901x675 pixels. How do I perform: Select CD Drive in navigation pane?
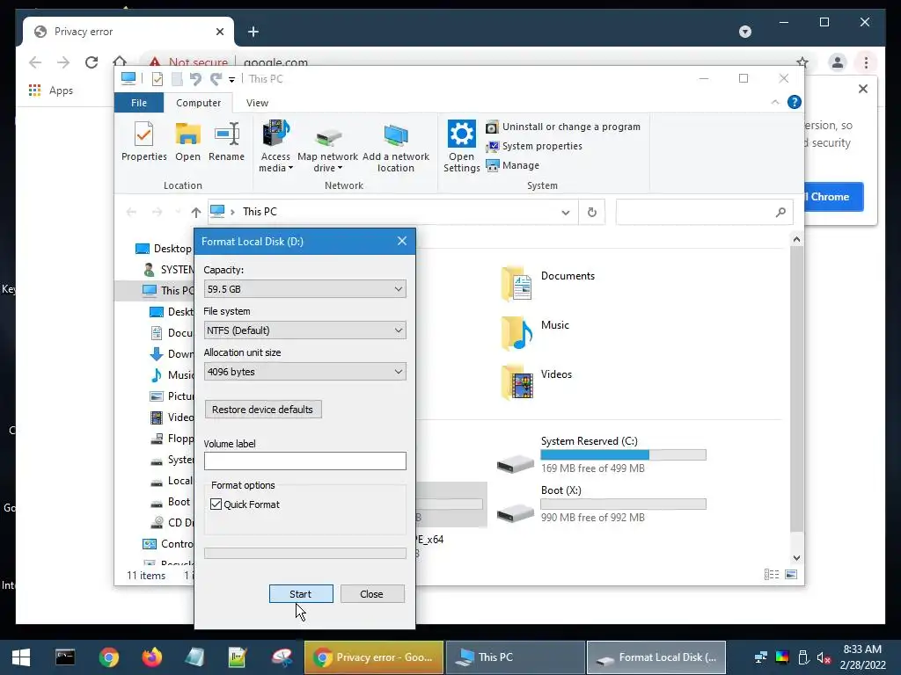[x=172, y=523]
